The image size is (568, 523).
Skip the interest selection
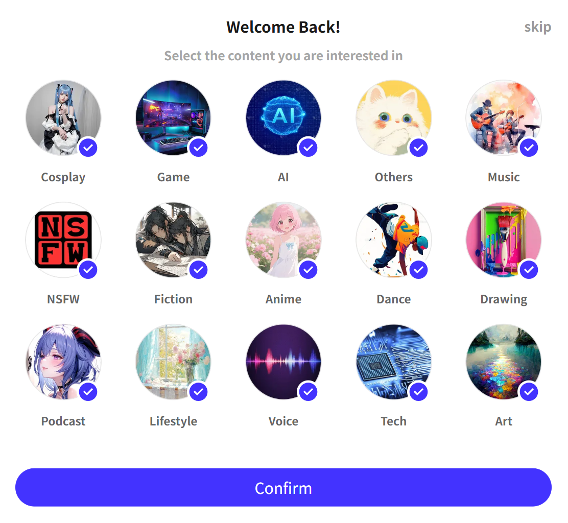(537, 27)
